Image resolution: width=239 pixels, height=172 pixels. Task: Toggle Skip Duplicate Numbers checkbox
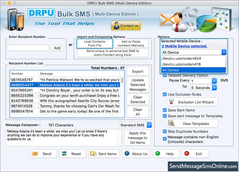[165, 131]
